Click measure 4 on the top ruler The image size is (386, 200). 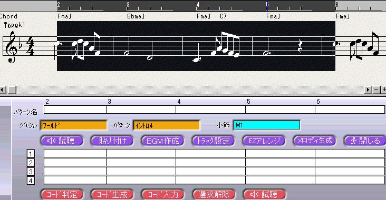(x=198, y=5)
